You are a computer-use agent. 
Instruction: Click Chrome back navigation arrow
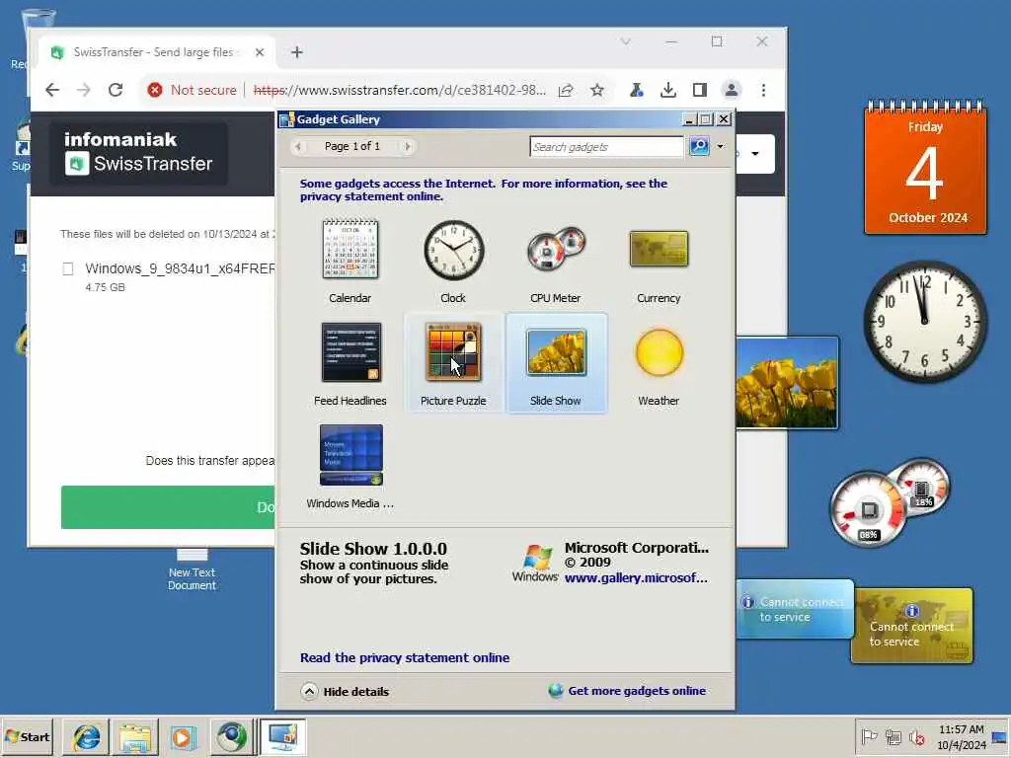52,90
